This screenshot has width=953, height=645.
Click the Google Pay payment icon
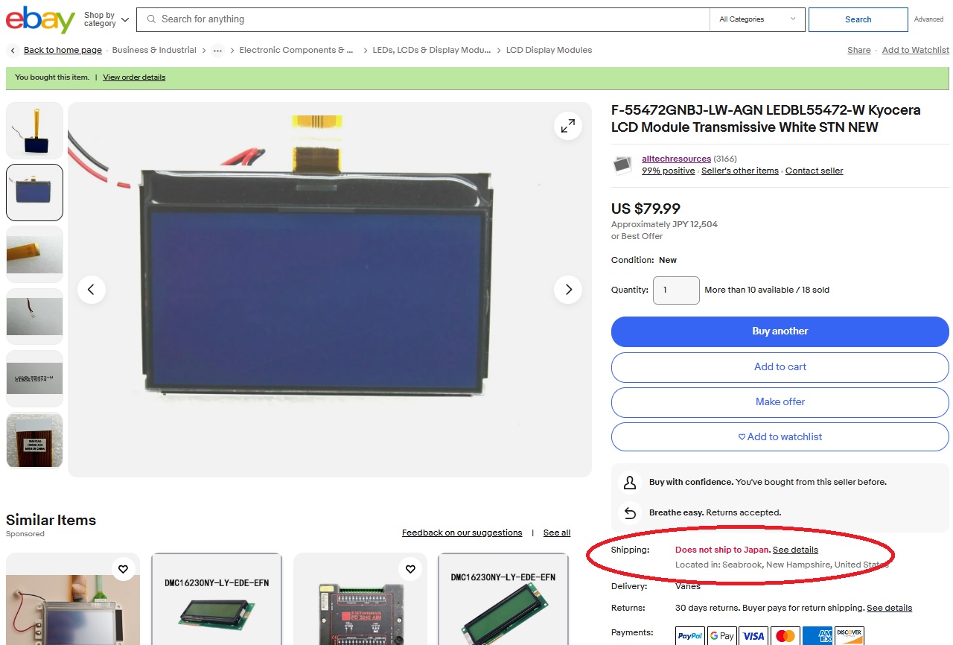(x=721, y=635)
